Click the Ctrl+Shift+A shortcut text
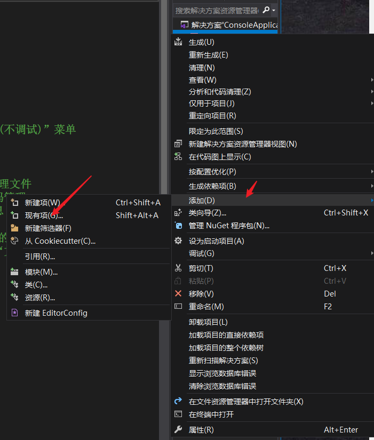This screenshot has width=374, height=440. tap(138, 202)
